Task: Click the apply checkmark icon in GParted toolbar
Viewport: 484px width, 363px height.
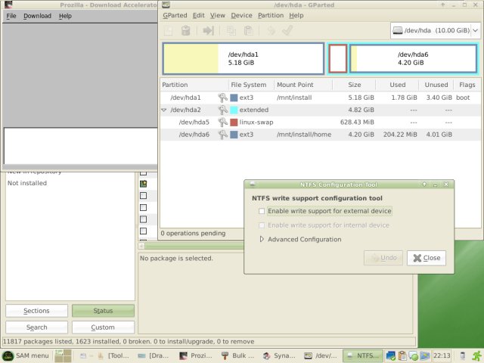Action: [x=287, y=31]
